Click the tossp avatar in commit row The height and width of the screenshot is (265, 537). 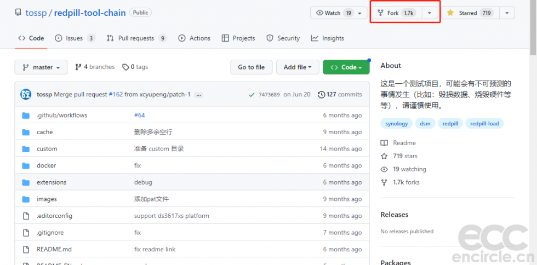point(26,95)
